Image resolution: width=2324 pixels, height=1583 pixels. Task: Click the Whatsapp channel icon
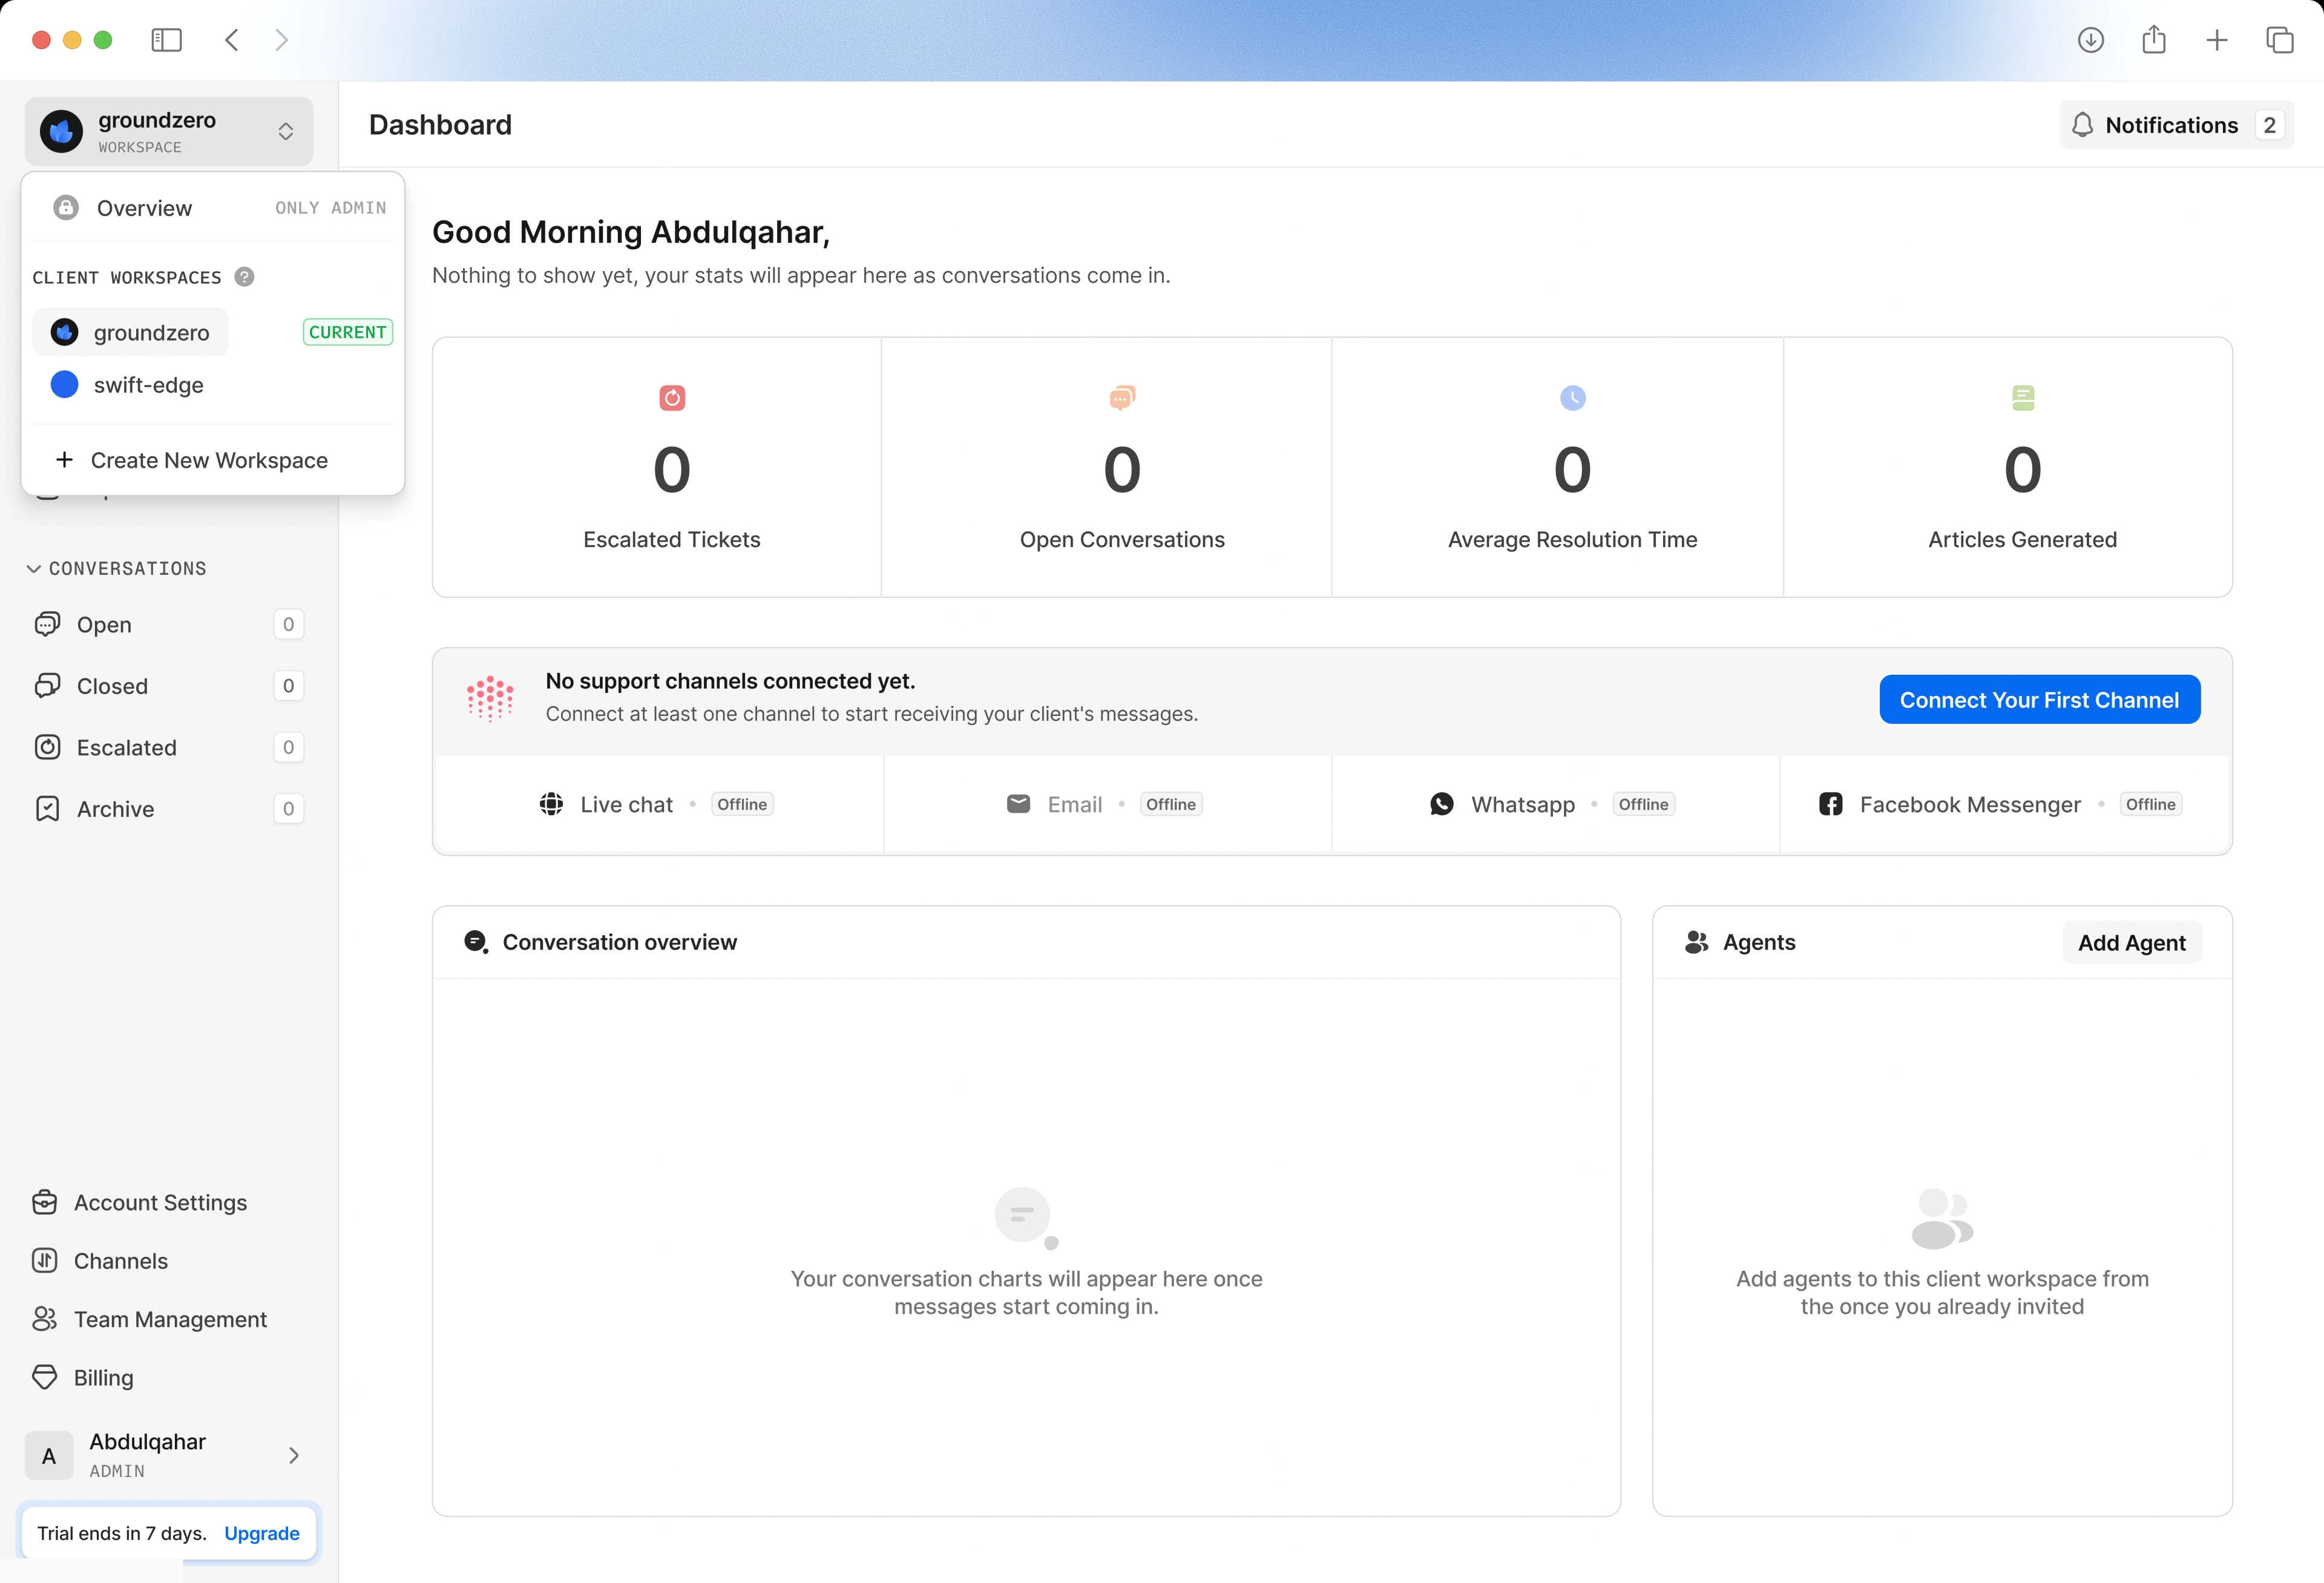(x=1441, y=804)
